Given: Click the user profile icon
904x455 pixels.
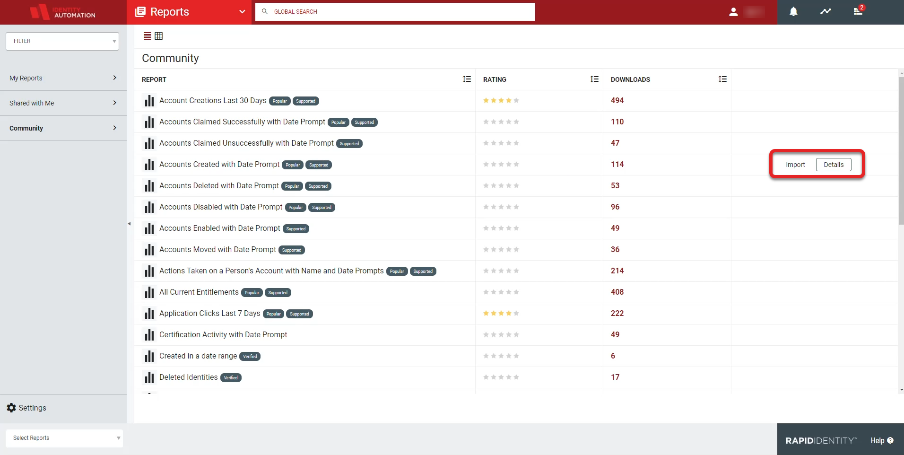Looking at the screenshot, I should pyautogui.click(x=733, y=12).
